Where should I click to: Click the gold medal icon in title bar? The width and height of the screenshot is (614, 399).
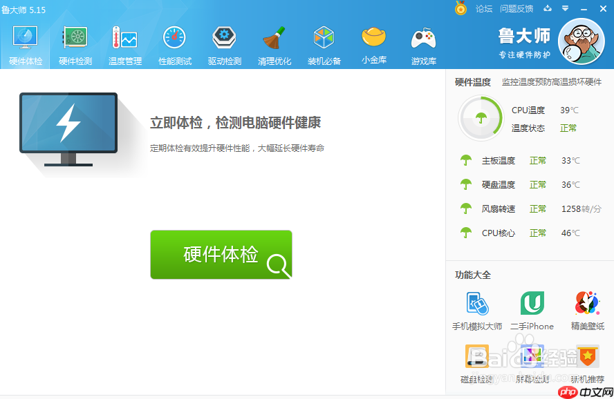tap(461, 9)
